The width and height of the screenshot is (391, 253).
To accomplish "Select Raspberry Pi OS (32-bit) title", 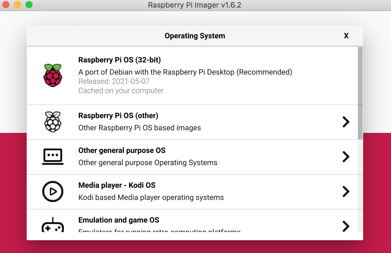I will [120, 60].
